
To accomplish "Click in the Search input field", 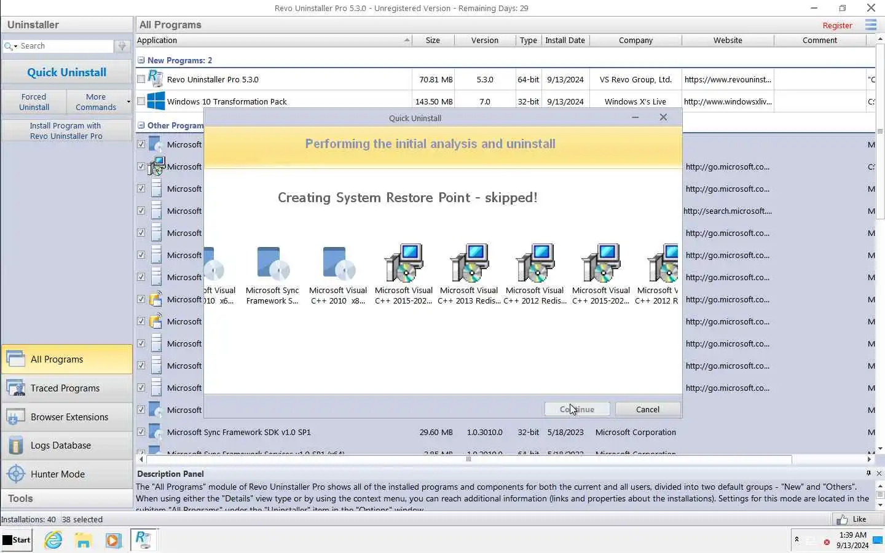I will pyautogui.click(x=66, y=46).
